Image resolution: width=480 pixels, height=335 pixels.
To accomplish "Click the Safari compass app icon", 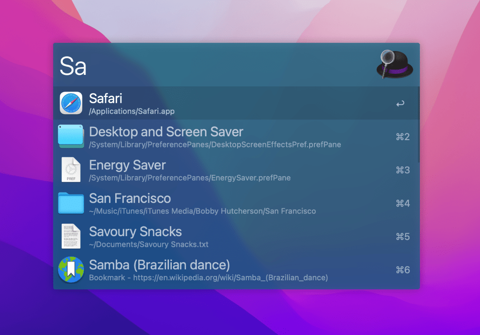I will pyautogui.click(x=71, y=103).
